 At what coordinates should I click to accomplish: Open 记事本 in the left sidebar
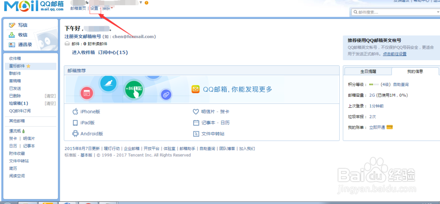coord(29,146)
